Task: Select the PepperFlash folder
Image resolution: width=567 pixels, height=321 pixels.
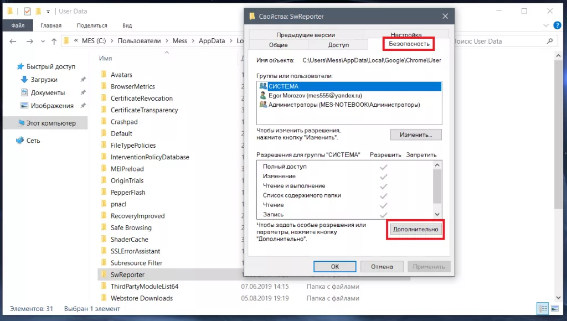Action: (128, 192)
